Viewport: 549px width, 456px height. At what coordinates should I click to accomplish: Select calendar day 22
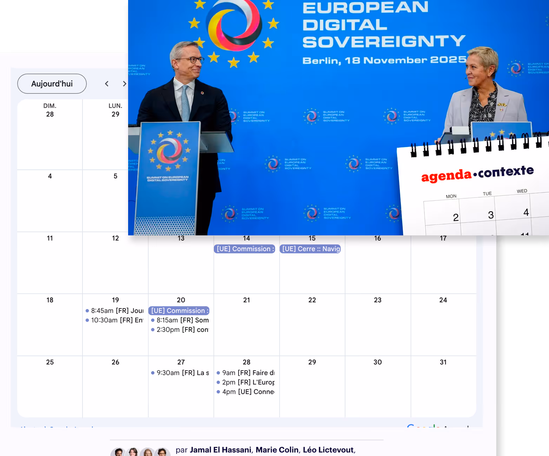[312, 300]
